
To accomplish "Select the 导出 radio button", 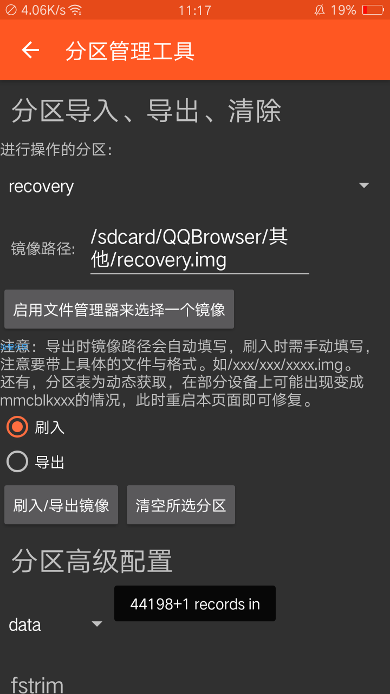I will [x=17, y=462].
